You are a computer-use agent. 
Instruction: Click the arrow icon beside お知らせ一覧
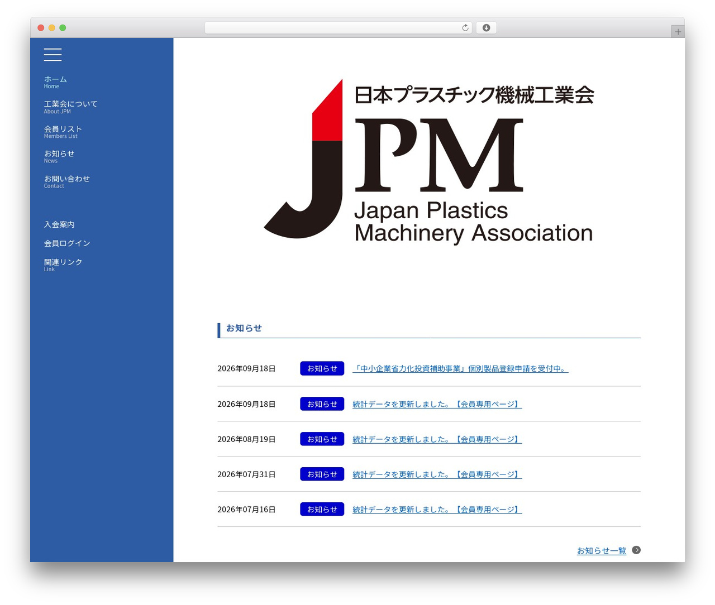click(x=636, y=550)
